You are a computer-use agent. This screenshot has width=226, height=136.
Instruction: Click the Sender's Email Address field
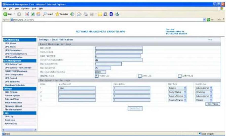point(119,60)
